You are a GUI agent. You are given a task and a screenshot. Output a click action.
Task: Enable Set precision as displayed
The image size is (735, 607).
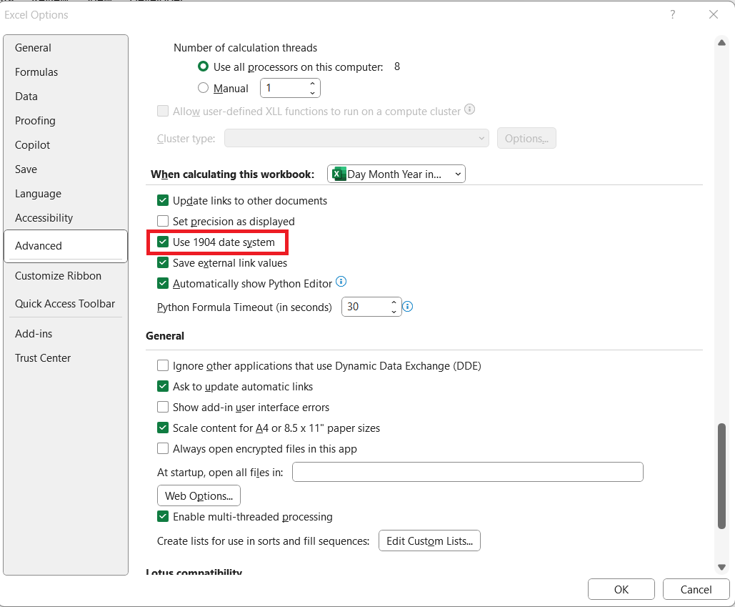point(163,221)
